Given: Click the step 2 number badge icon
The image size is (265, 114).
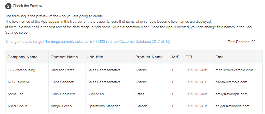Looking at the screenshot, I should click(8, 6).
